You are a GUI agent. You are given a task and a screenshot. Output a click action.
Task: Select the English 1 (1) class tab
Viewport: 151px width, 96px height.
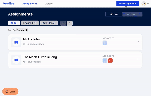[30, 23]
